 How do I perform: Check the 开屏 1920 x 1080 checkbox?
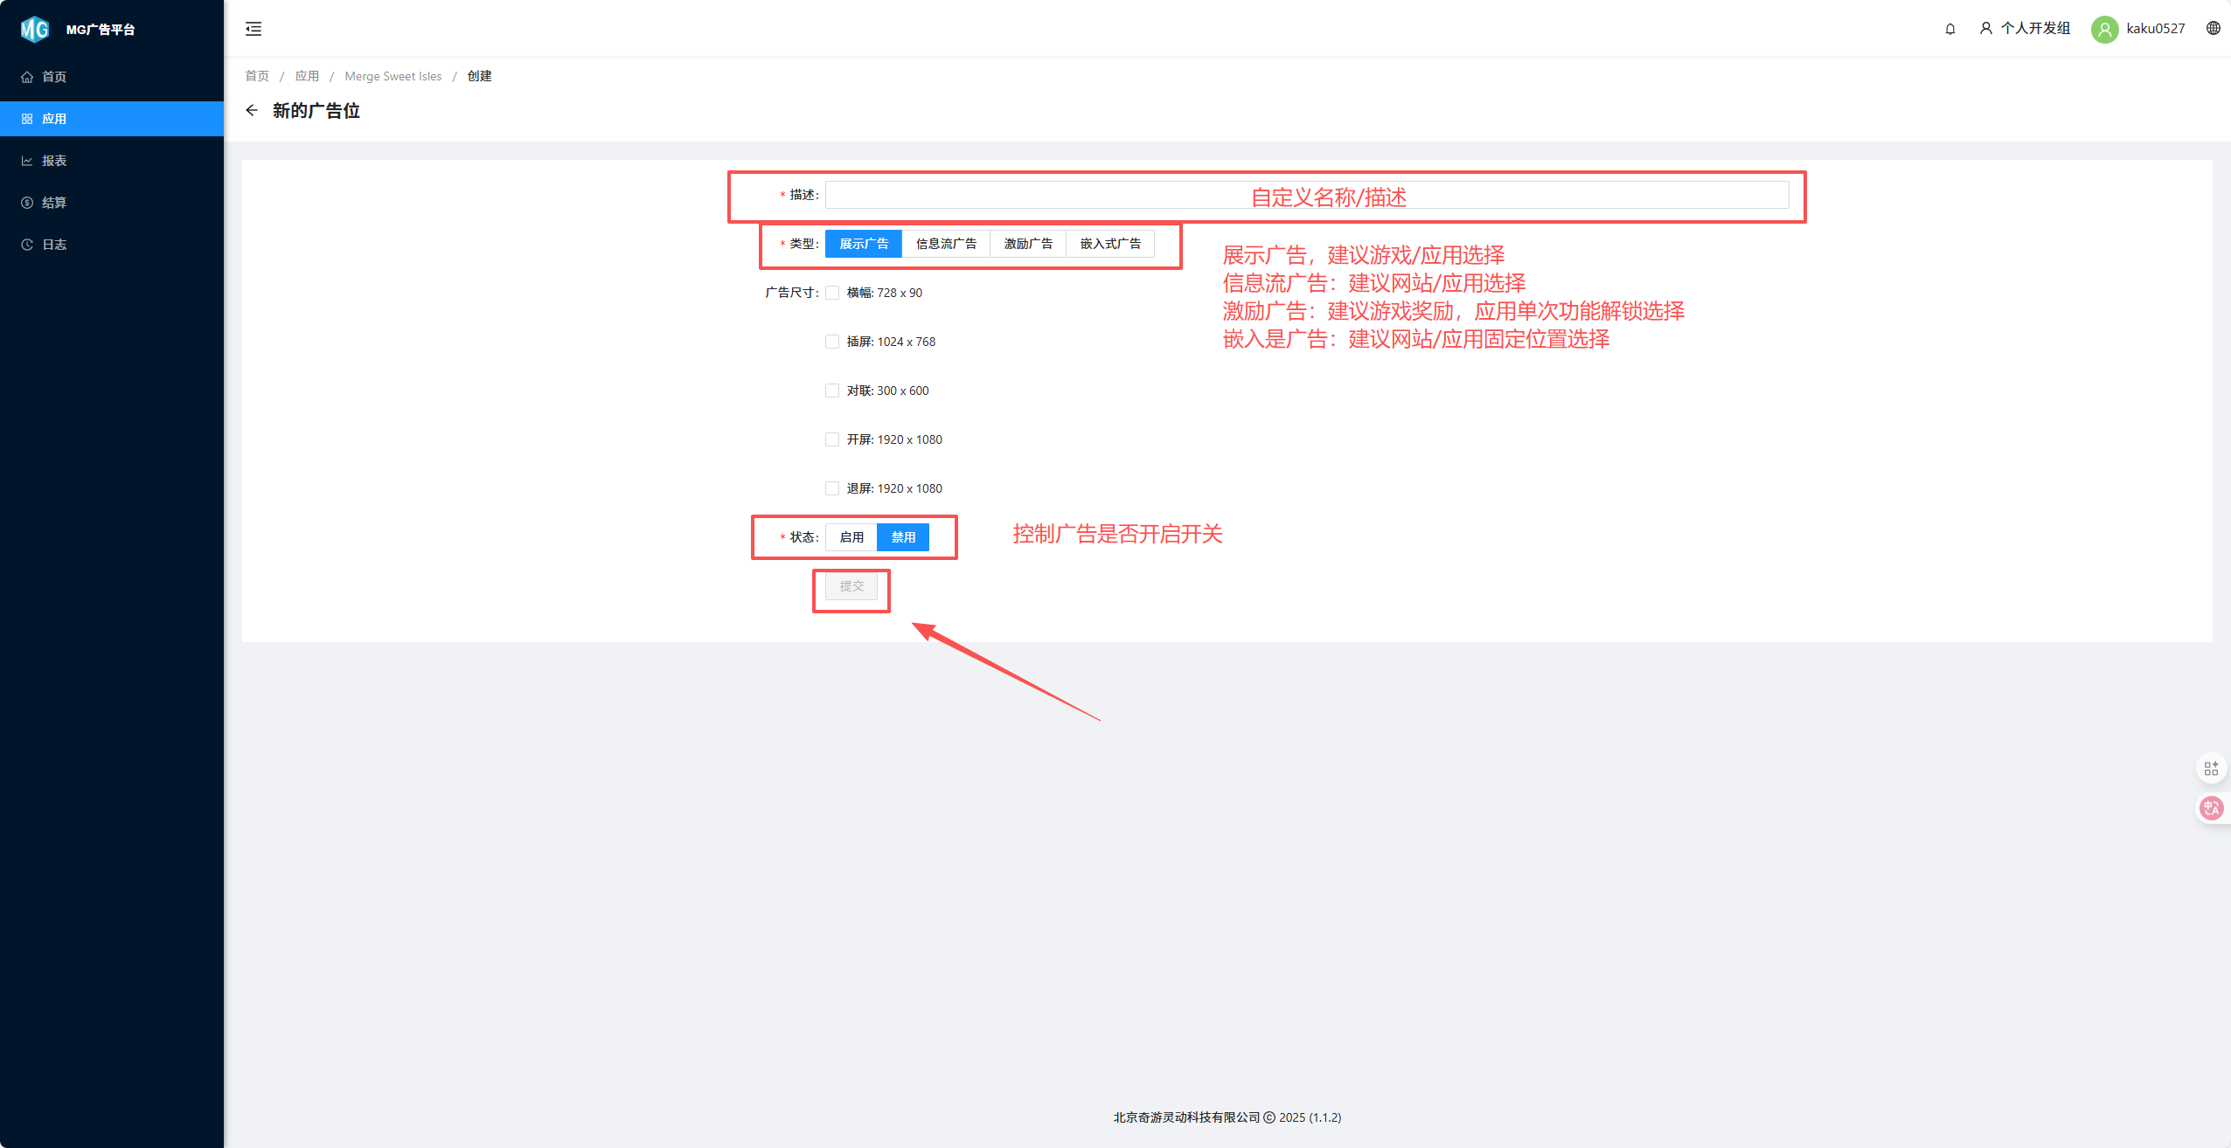tap(832, 439)
